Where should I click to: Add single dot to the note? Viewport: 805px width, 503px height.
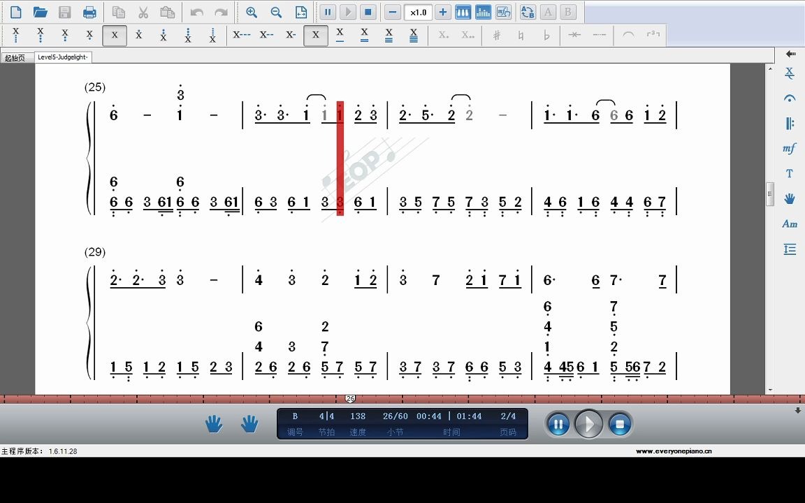pyautogui.click(x=443, y=35)
